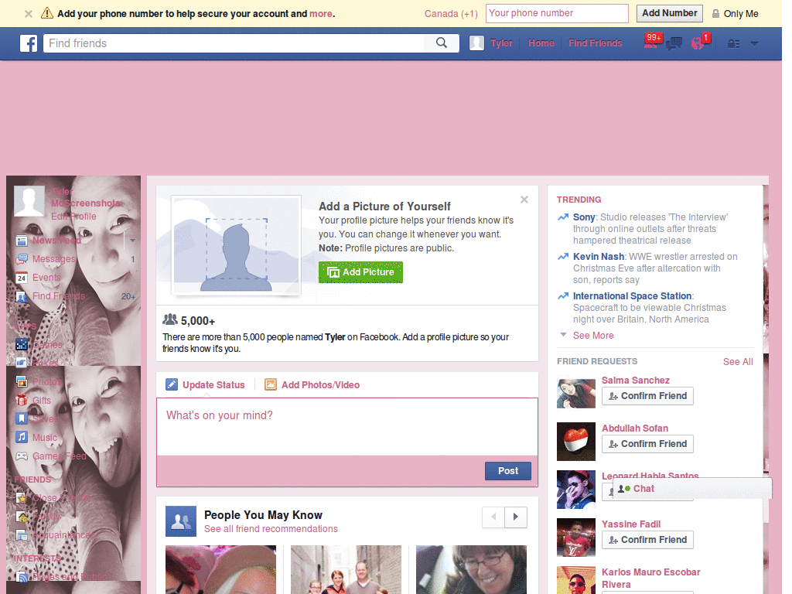Open the Sony trending topic
This screenshot has height=594, width=792.
pos(584,217)
